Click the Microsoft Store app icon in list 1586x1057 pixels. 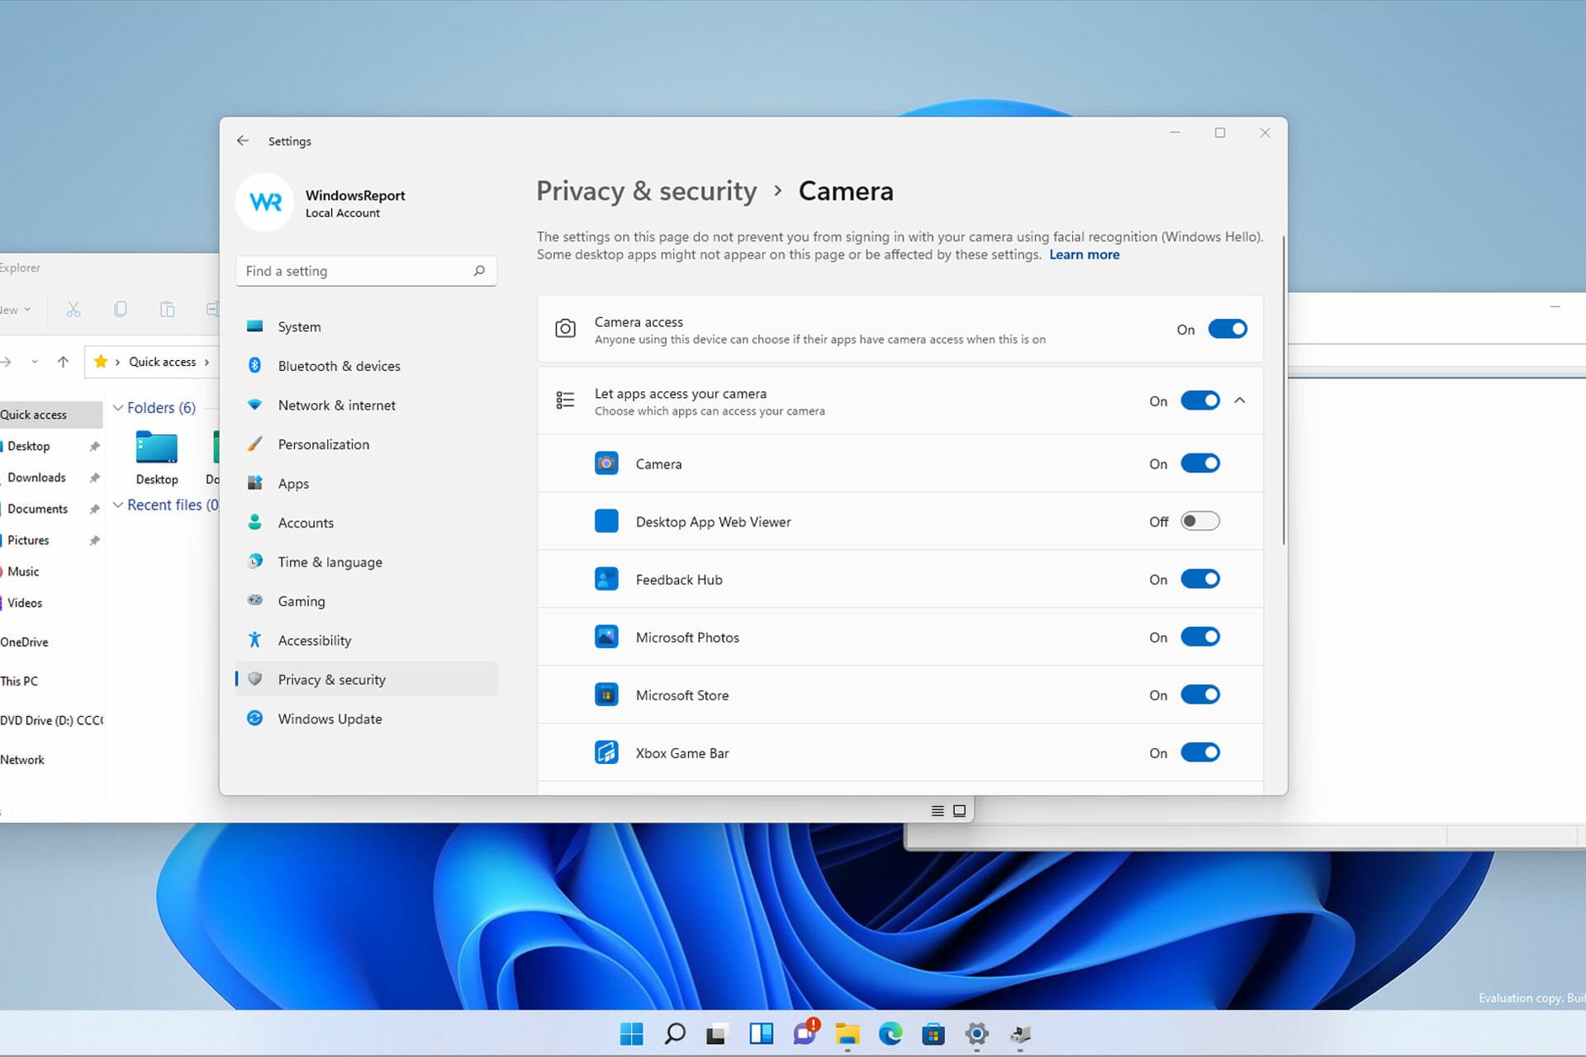(606, 694)
